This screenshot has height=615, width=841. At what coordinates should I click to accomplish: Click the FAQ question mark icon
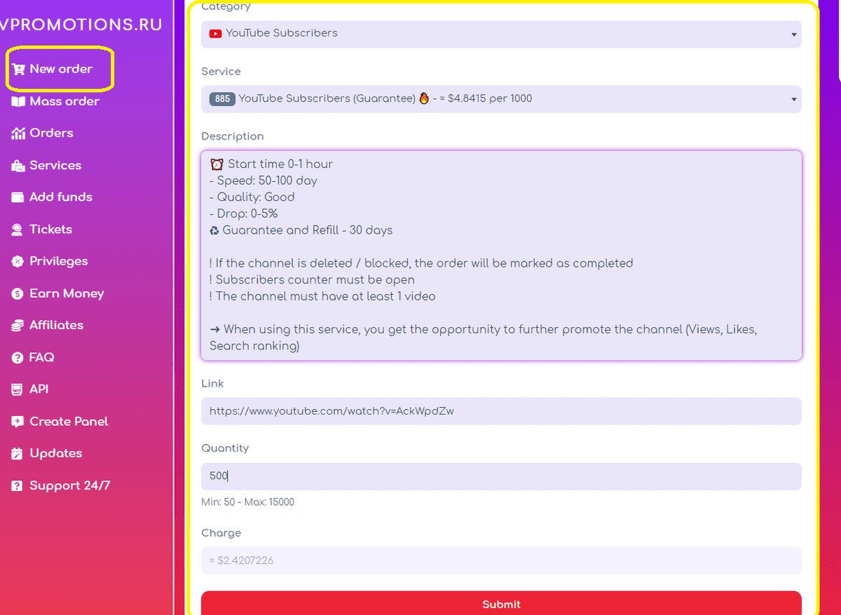(x=18, y=358)
